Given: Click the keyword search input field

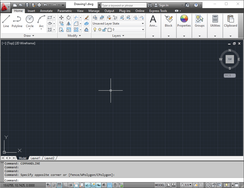Looking at the screenshot, I should click(x=124, y=5).
